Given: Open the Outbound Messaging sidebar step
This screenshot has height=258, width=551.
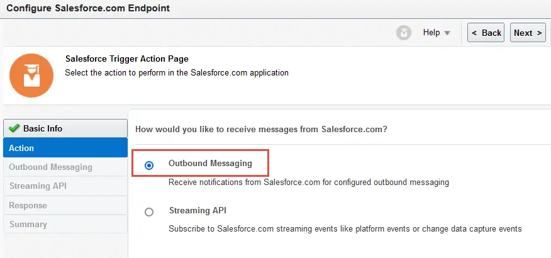Looking at the screenshot, I should click(65, 167).
